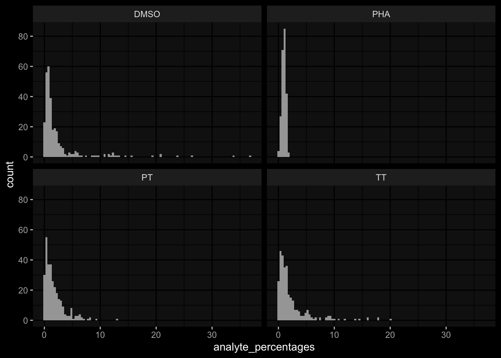Click y-axis tick 60 beside DMSO panel
The height and width of the screenshot is (358, 501).
(x=23, y=66)
